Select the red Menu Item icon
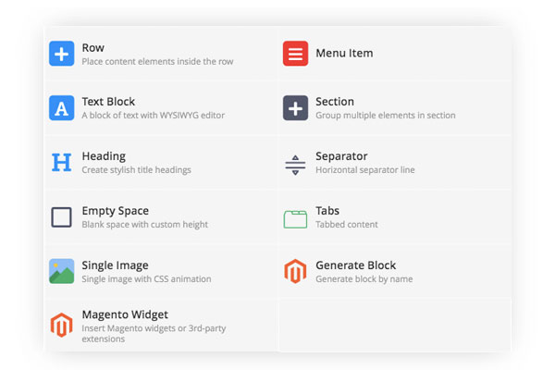The height and width of the screenshot is (370, 555). coord(295,54)
